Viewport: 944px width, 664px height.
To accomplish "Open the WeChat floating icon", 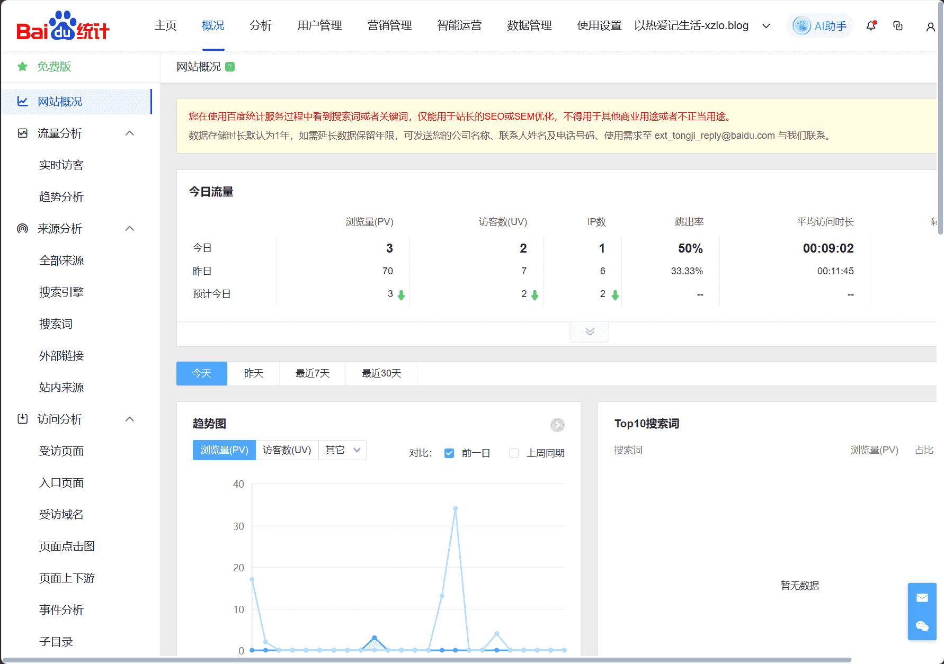I will click(x=922, y=627).
